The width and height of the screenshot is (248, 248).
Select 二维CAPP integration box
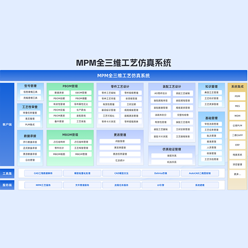pos(238,135)
